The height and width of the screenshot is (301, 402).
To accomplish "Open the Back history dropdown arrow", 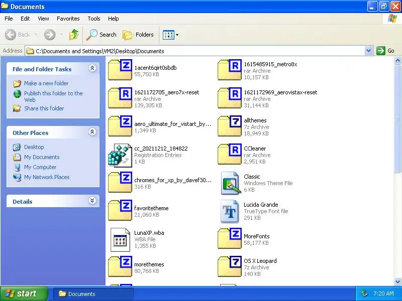I will point(36,35).
